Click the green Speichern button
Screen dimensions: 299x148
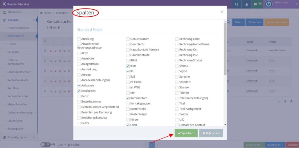186,133
